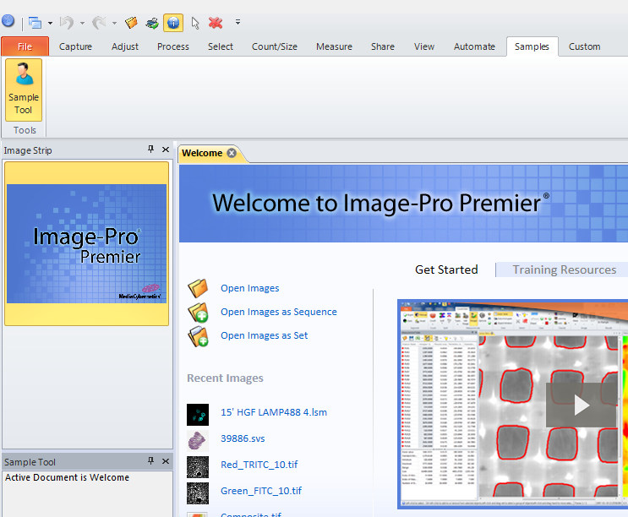The image size is (628, 517).
Task: Select the Image-Pro Premier thumbnail in Image Strip
Action: [x=86, y=243]
